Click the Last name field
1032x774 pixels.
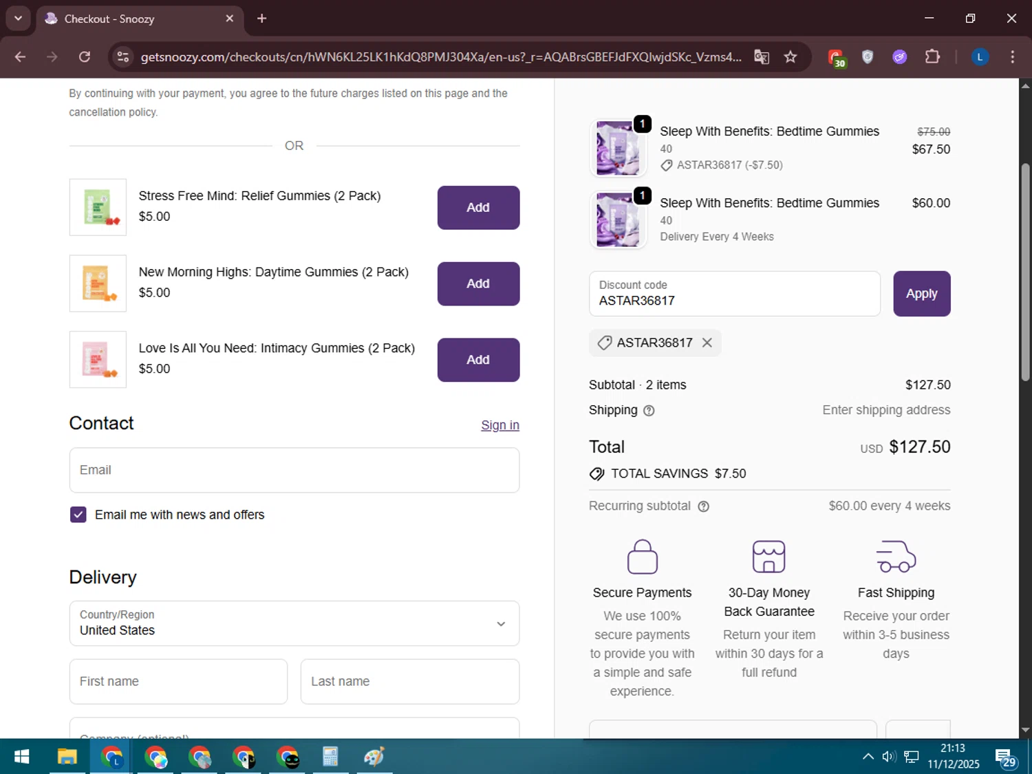[410, 681]
